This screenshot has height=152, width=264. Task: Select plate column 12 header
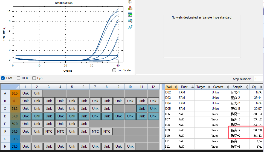[x=153, y=87]
